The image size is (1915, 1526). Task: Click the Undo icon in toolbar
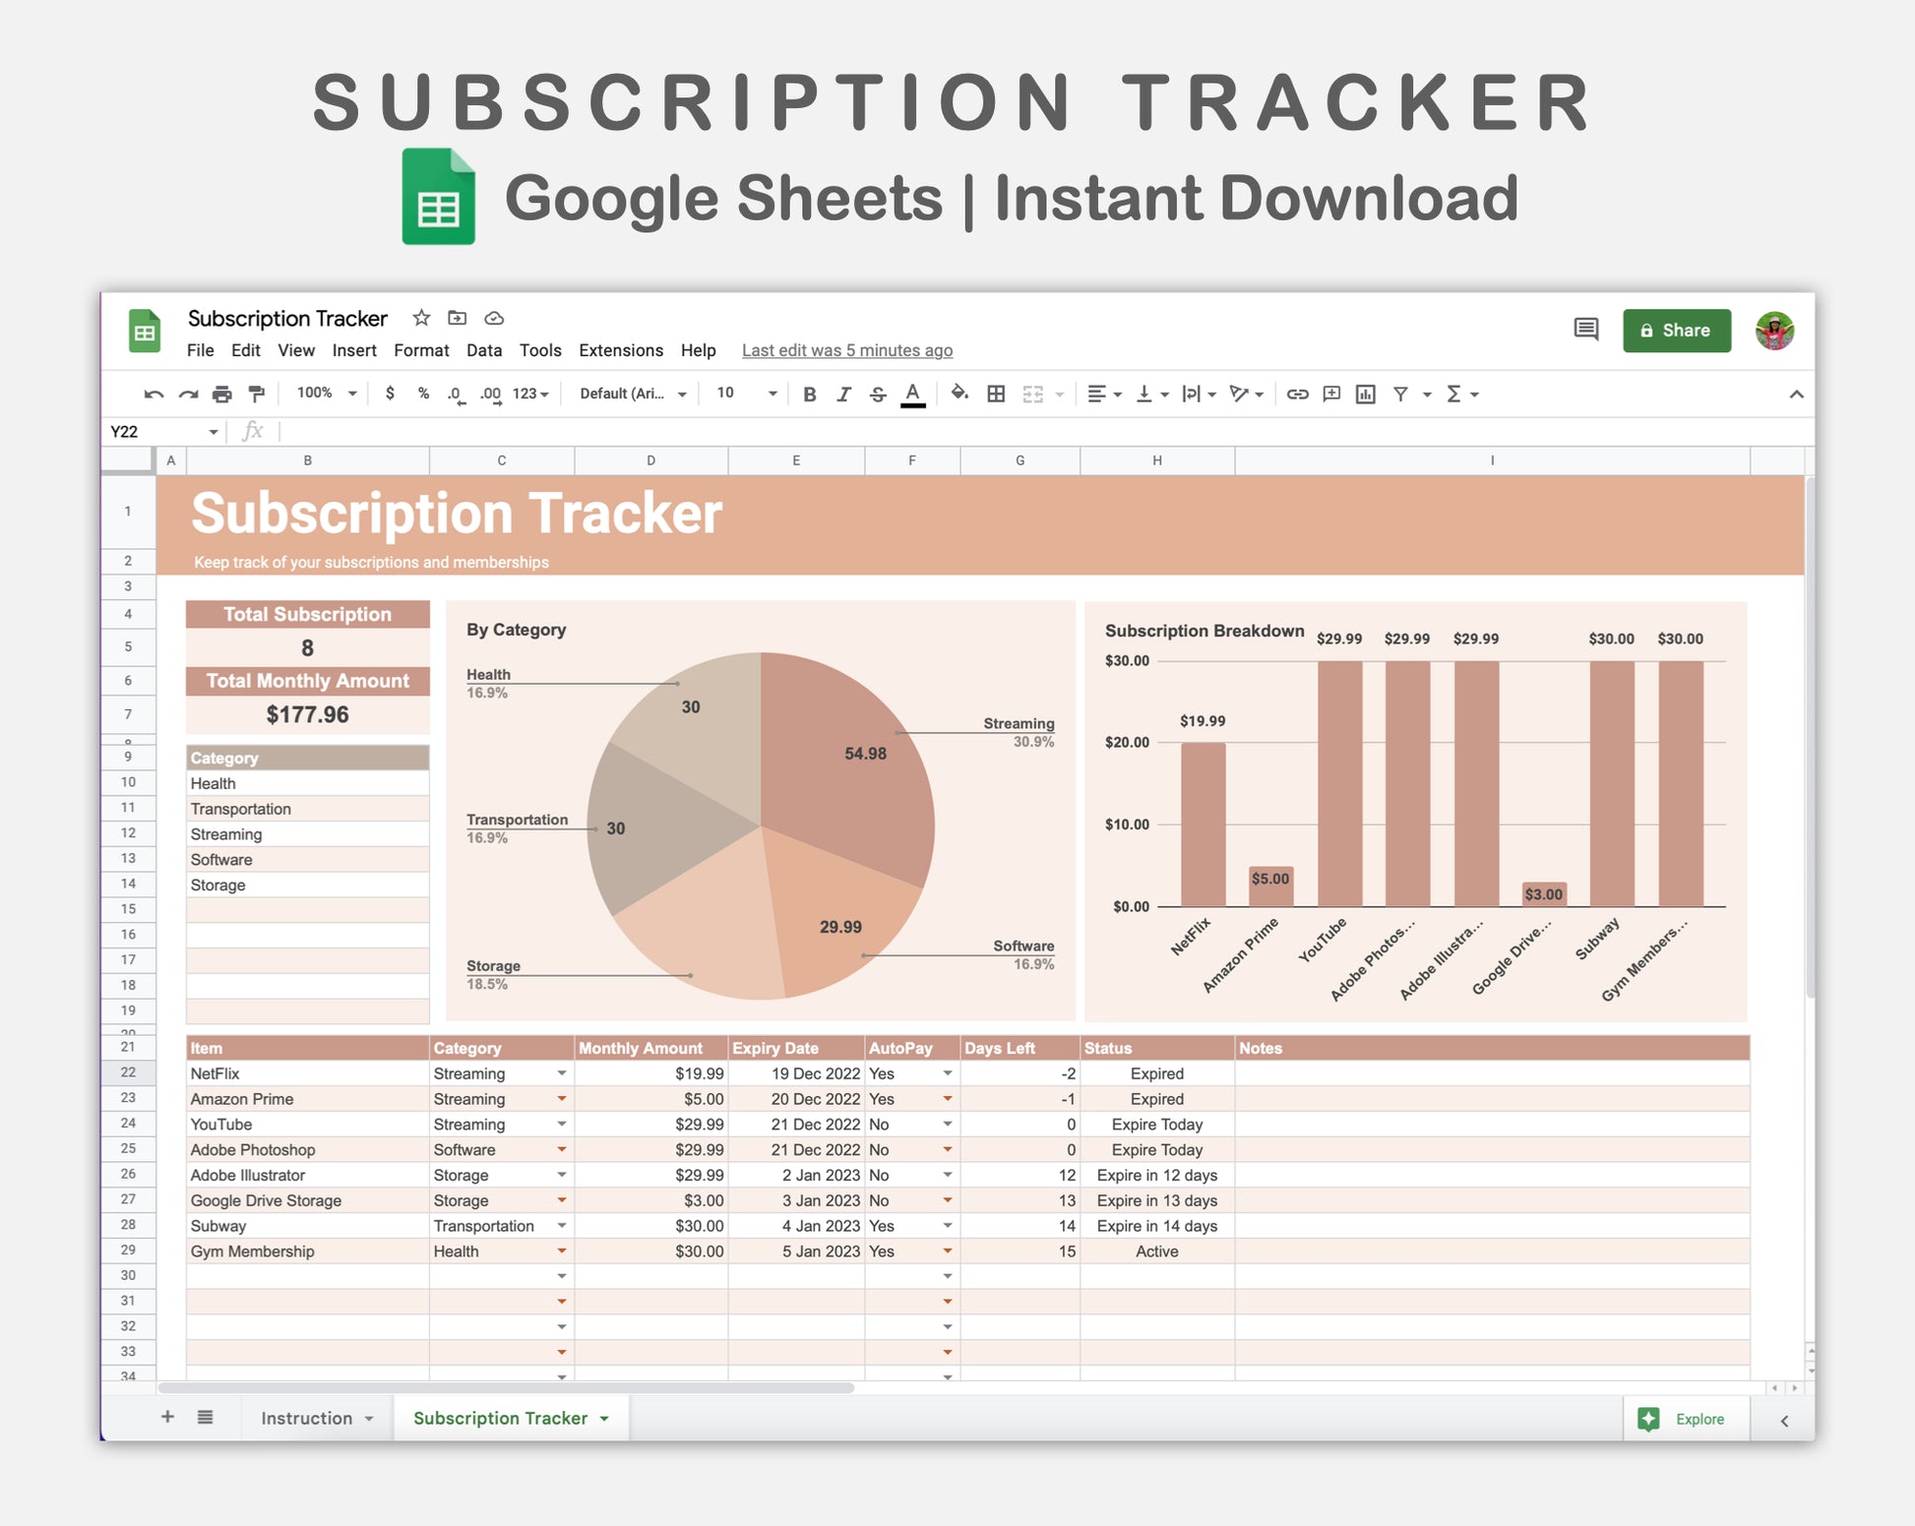[154, 395]
